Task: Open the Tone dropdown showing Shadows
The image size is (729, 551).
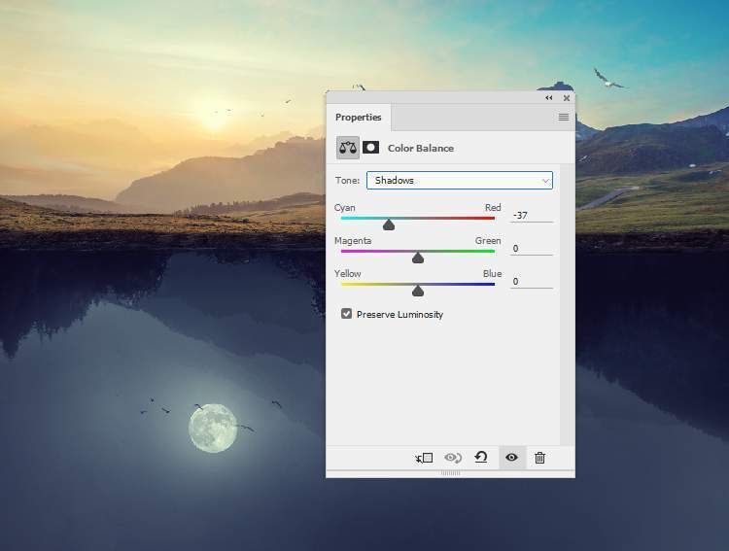Action: pyautogui.click(x=460, y=181)
